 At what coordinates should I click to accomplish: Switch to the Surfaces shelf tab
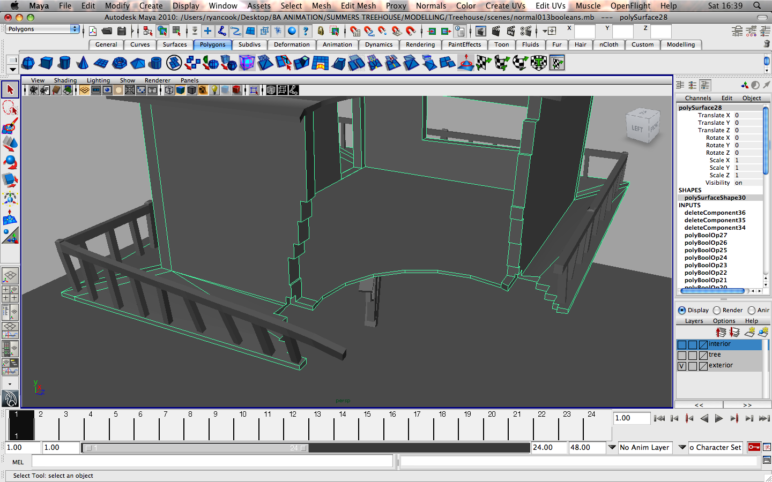pyautogui.click(x=175, y=44)
